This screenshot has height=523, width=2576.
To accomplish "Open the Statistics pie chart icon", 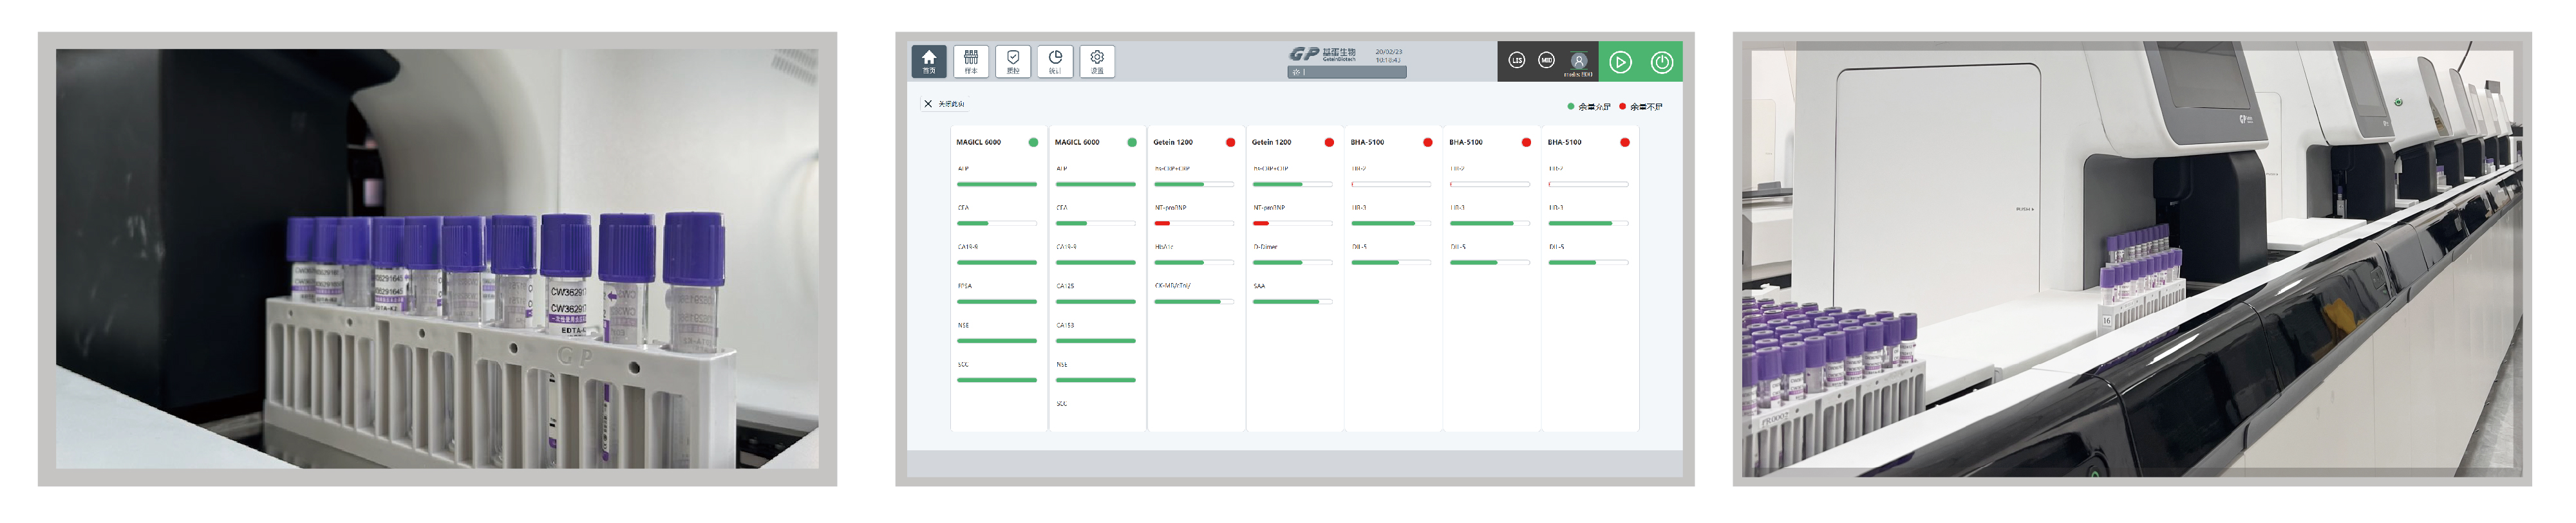I will click(1054, 61).
